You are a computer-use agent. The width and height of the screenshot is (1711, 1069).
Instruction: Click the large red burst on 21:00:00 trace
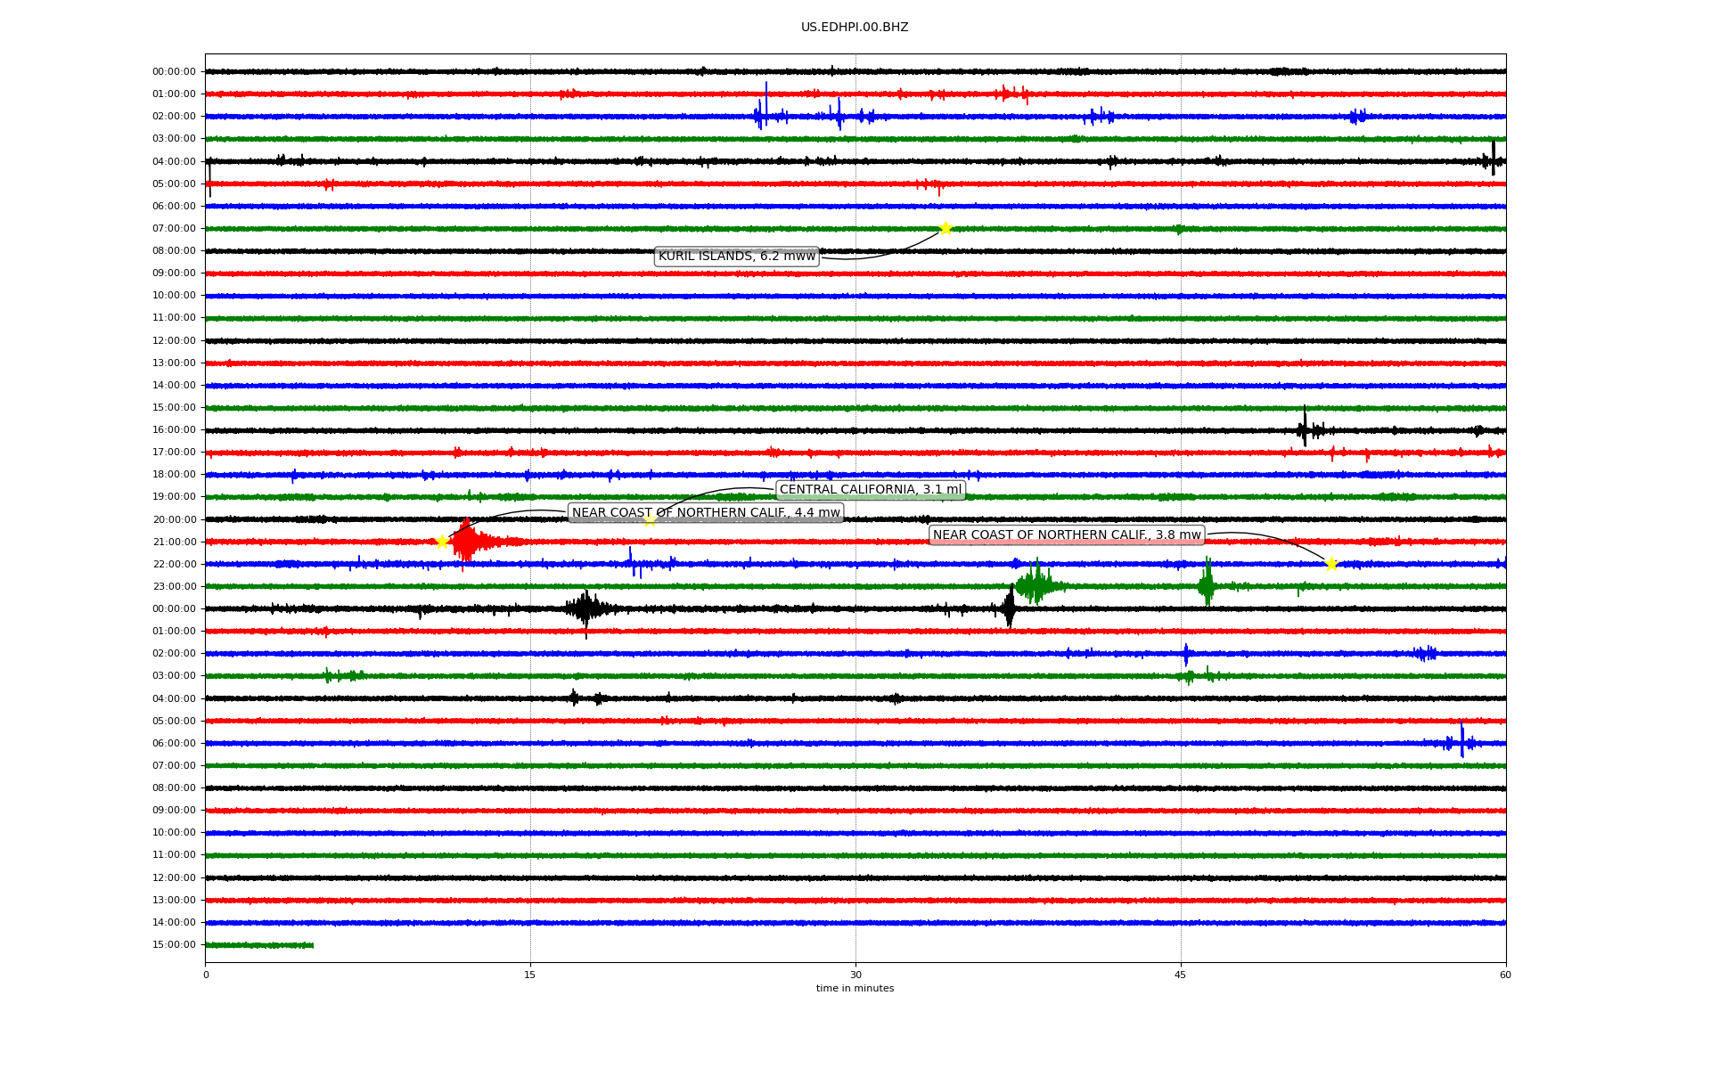tap(467, 541)
